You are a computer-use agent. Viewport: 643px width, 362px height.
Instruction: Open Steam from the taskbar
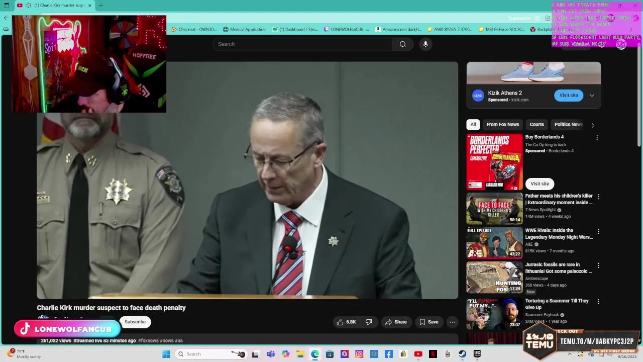[462, 354]
